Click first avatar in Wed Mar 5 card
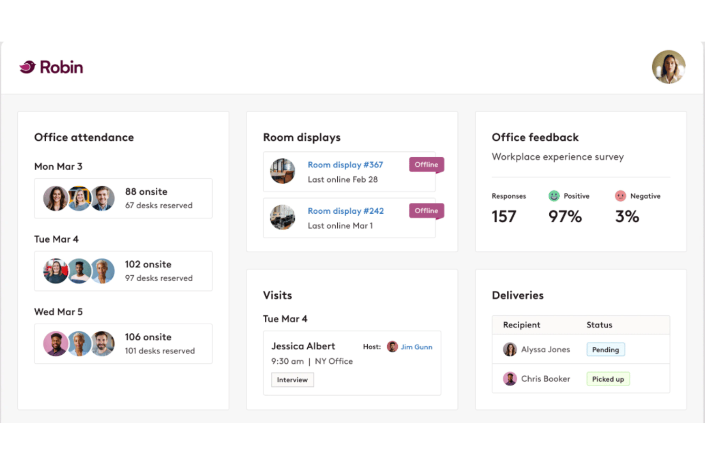The width and height of the screenshot is (705, 470). pos(56,344)
